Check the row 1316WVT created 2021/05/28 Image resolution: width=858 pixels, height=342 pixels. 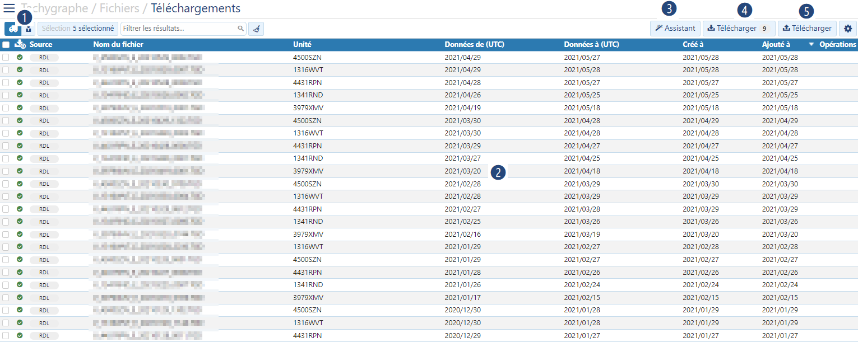point(6,70)
